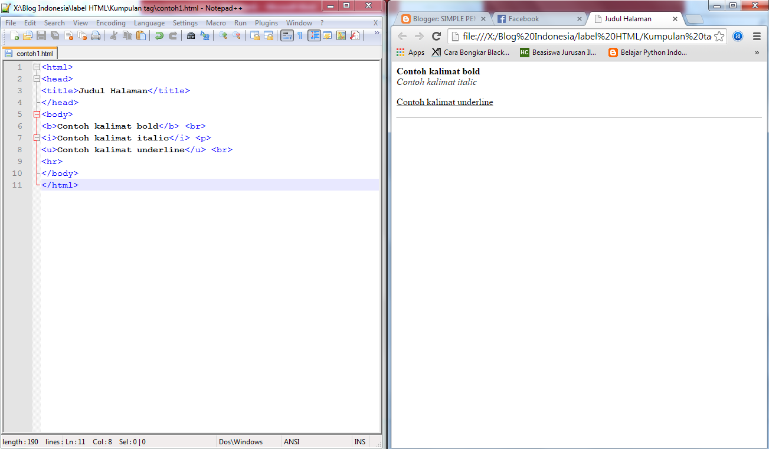Screen dimensions: 769x449
Task: Click the blue extension icon in Chrome
Action: (x=738, y=37)
